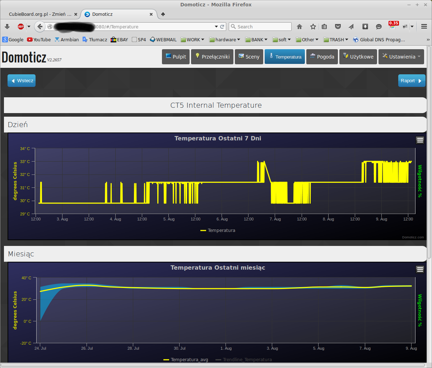This screenshot has width=432, height=368.
Task: Click the Wstecz back button
Action: point(22,81)
